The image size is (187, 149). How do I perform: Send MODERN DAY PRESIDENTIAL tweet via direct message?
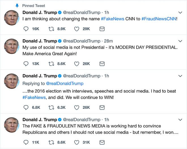pyautogui.click(x=102, y=64)
